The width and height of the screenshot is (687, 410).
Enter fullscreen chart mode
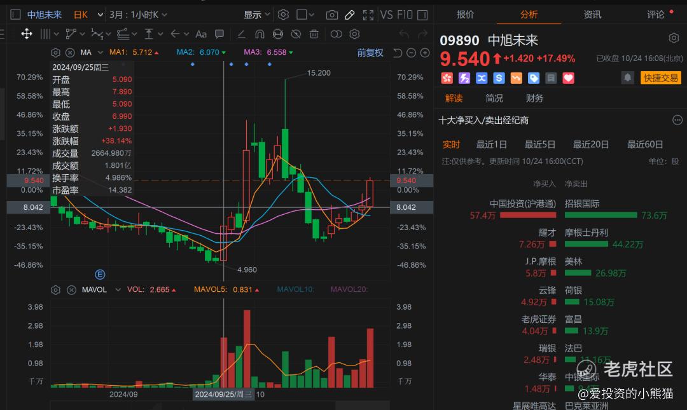(x=368, y=15)
